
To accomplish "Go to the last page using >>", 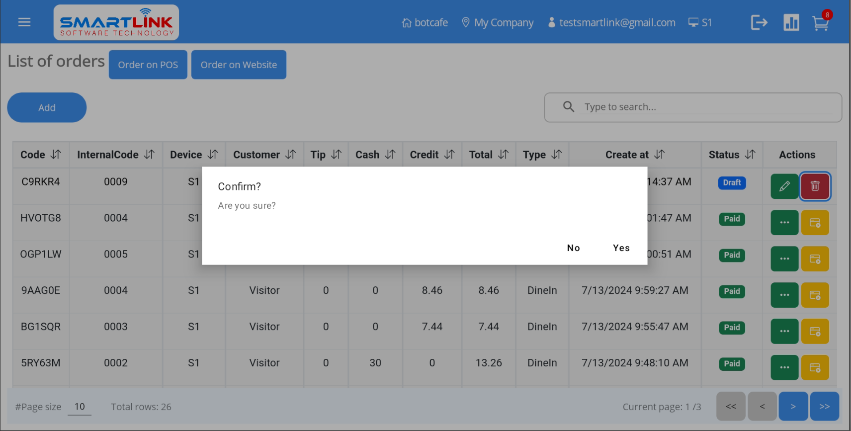I will click(824, 407).
